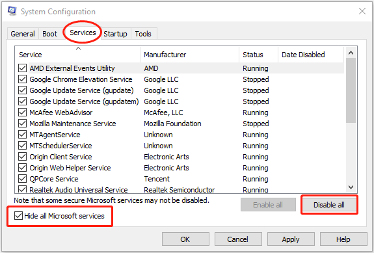
Task: Uncheck Origin Client Service
Action: click(x=22, y=157)
